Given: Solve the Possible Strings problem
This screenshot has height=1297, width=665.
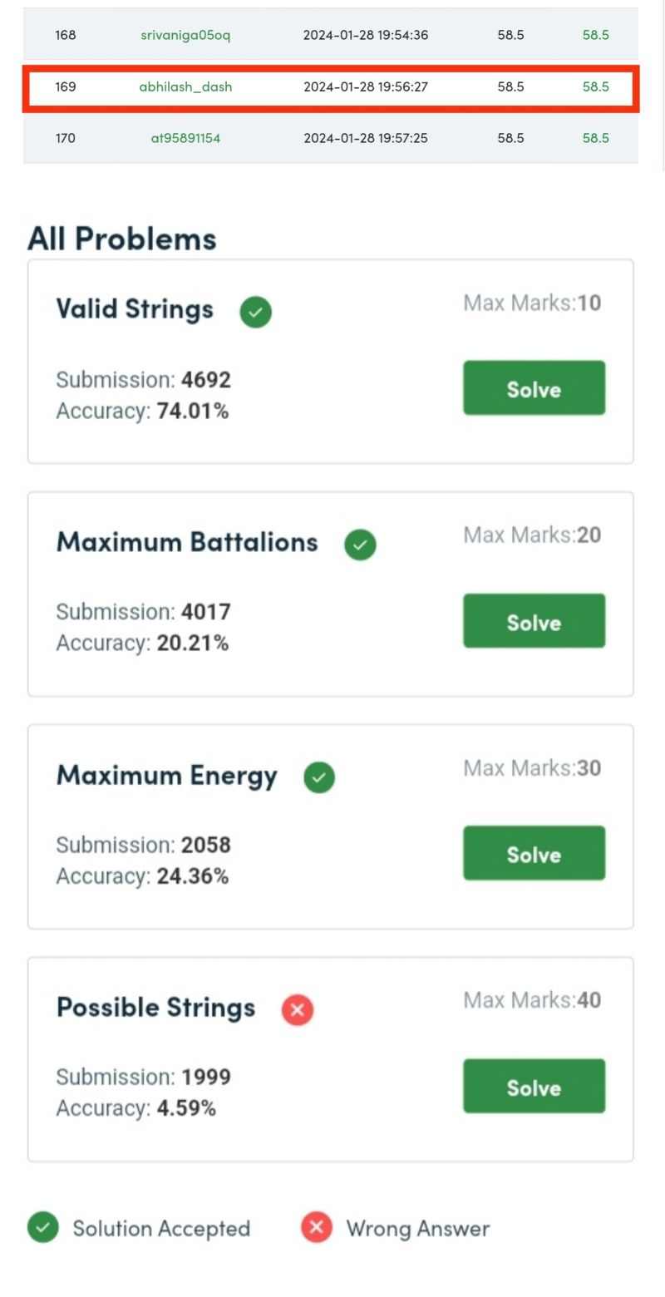Looking at the screenshot, I should [534, 1086].
